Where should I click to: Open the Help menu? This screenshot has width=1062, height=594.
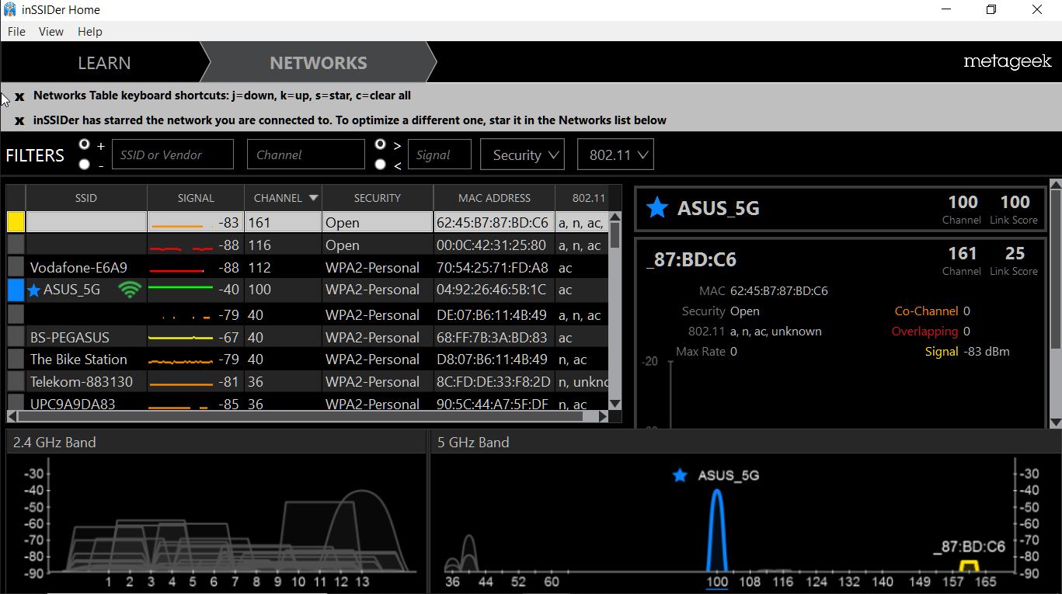(90, 32)
